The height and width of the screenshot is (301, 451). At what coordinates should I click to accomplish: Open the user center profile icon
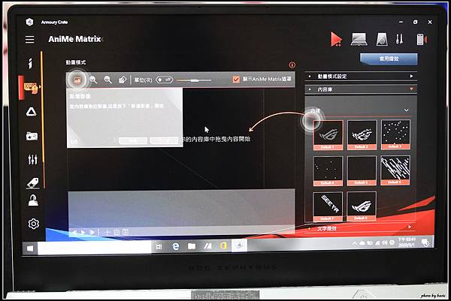coord(33,200)
